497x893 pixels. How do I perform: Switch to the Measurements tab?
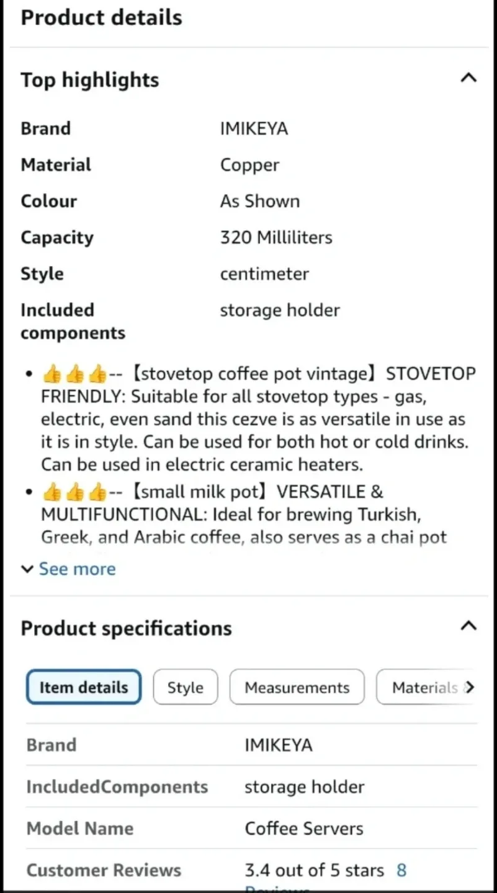[x=297, y=687]
